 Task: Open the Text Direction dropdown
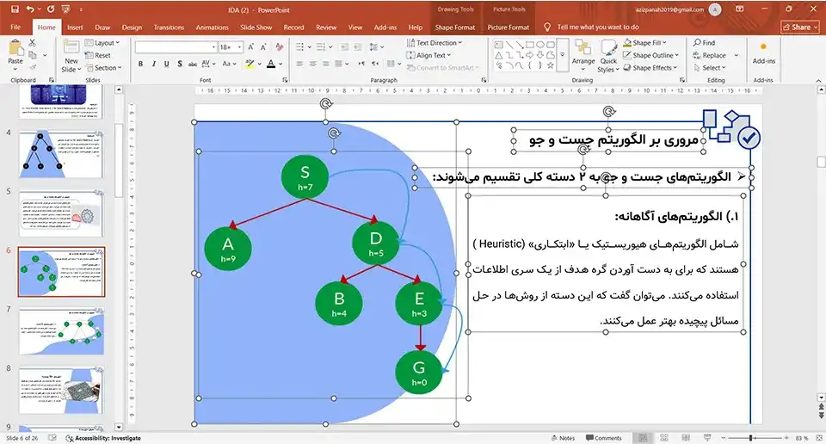[x=434, y=43]
